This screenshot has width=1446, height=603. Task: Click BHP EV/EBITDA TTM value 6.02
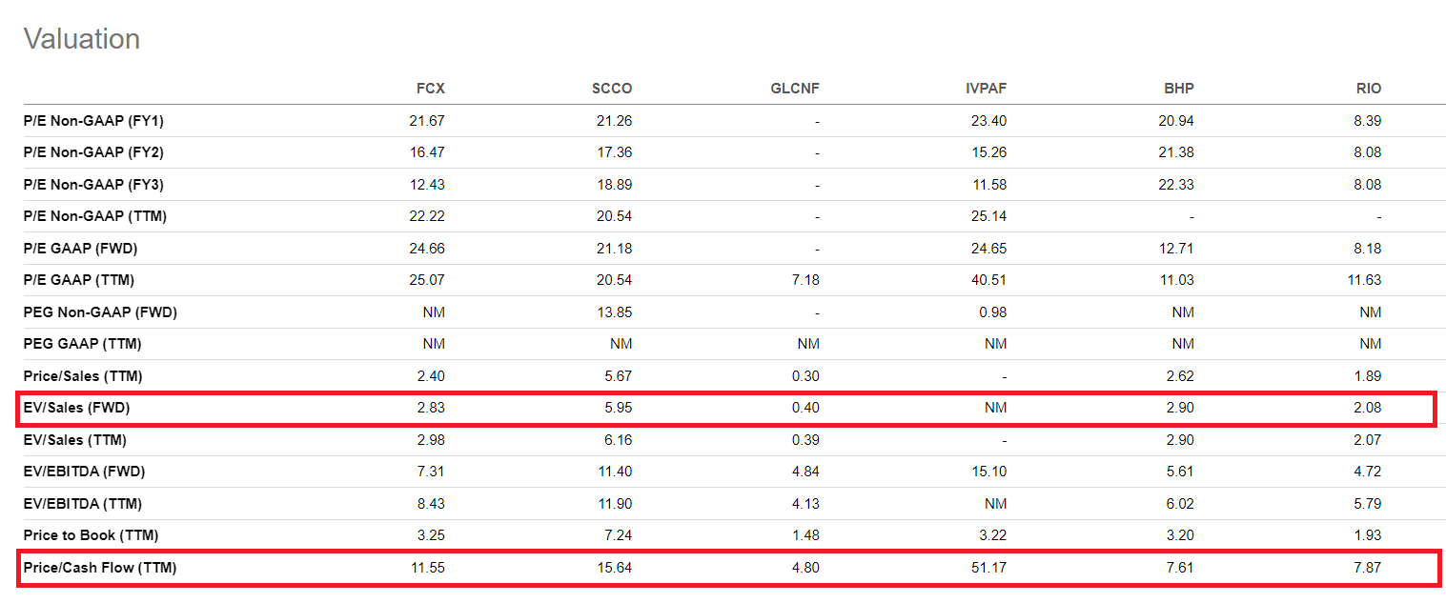pyautogui.click(x=1180, y=504)
